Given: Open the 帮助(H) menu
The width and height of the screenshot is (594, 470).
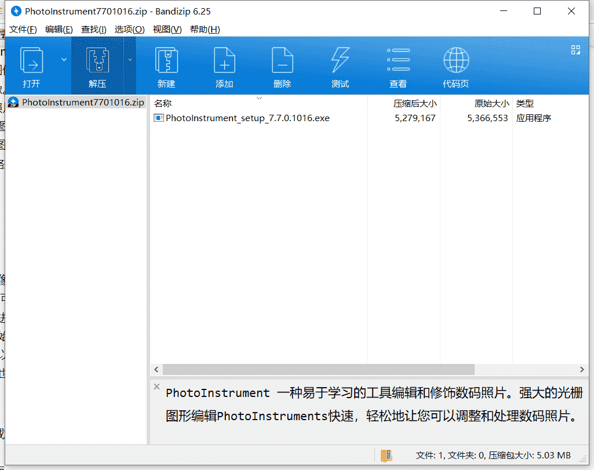Looking at the screenshot, I should [205, 30].
